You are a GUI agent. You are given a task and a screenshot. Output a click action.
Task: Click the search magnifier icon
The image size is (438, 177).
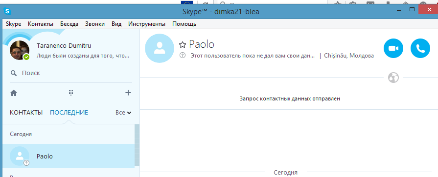click(13, 73)
